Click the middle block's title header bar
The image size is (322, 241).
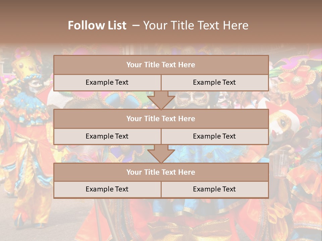pos(161,118)
